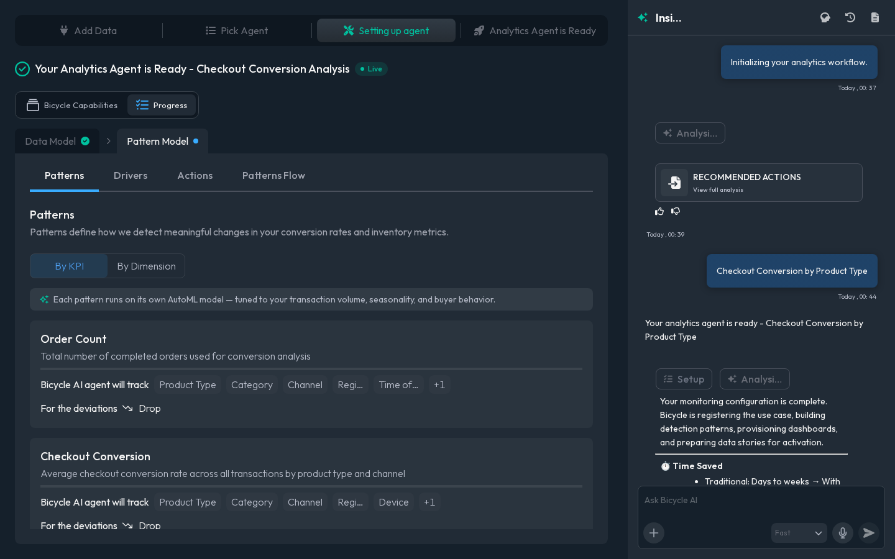Click the Live status badge
Screen dimensions: 895x559
click(x=371, y=69)
